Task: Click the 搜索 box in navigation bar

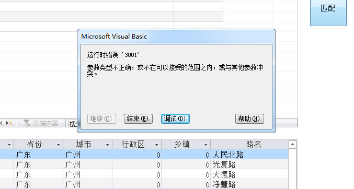Action: [73, 123]
